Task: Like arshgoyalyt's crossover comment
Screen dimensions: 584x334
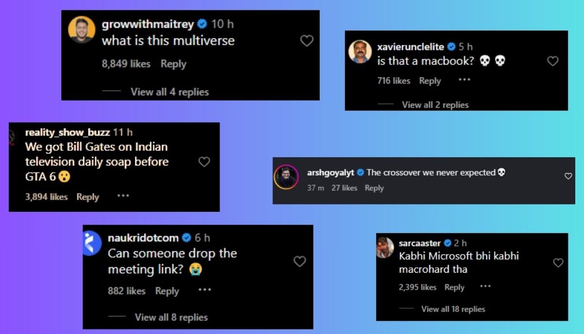Action: (568, 176)
